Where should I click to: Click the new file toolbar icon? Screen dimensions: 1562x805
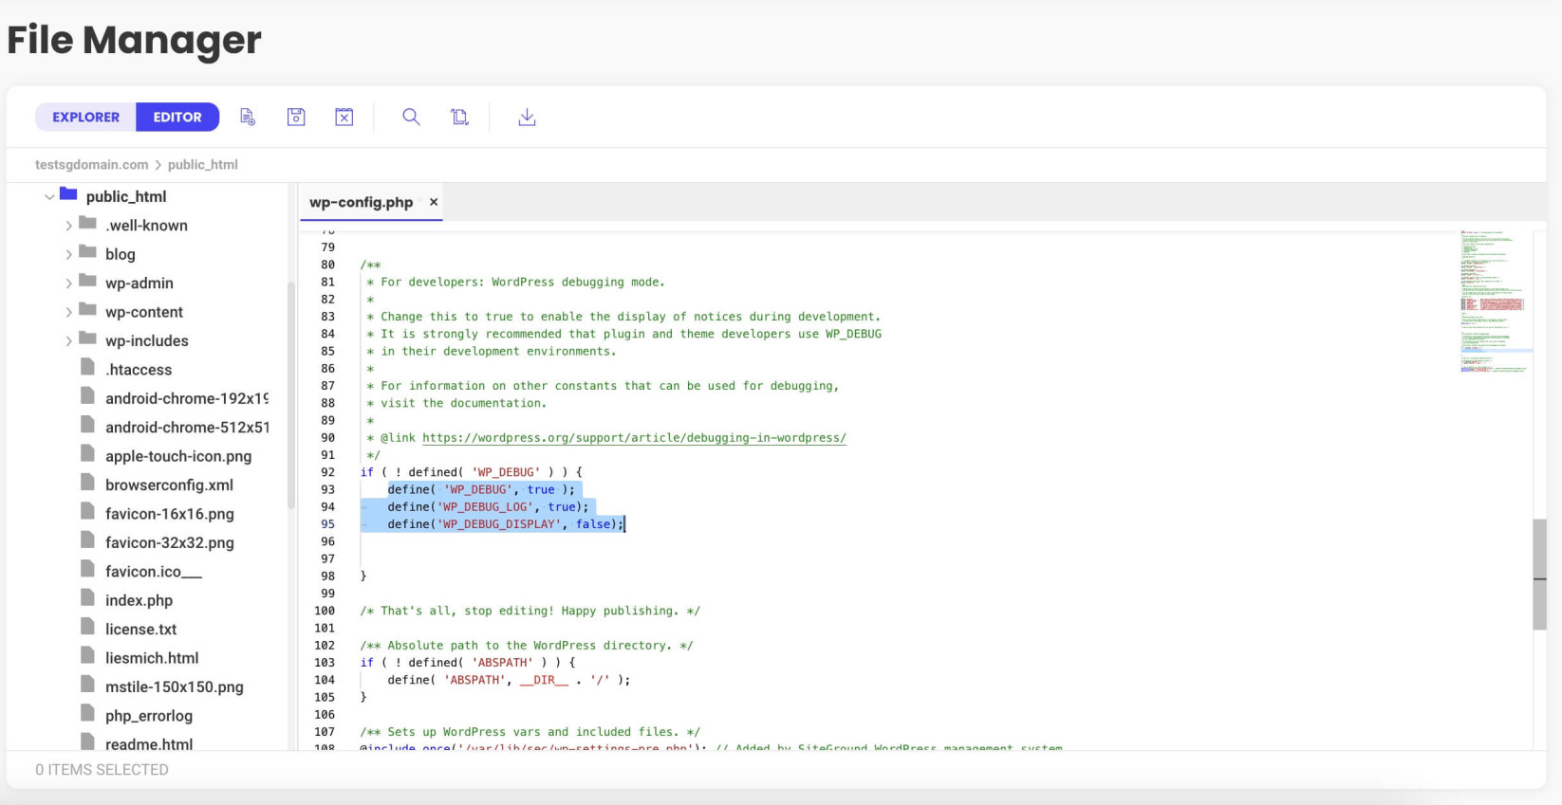(x=248, y=117)
